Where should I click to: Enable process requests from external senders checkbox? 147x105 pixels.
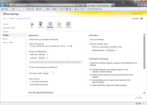tap(90, 80)
